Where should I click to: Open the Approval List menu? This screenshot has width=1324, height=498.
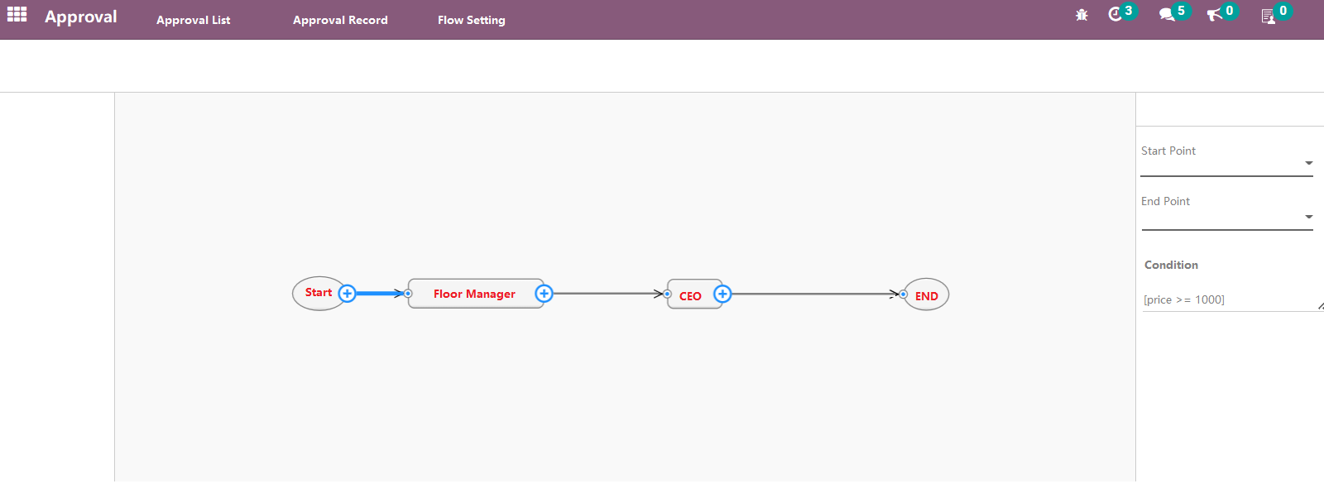tap(193, 20)
